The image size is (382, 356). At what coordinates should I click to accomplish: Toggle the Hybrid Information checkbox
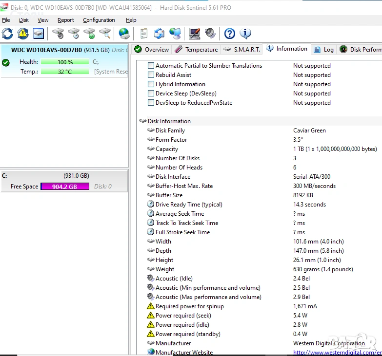(151, 84)
